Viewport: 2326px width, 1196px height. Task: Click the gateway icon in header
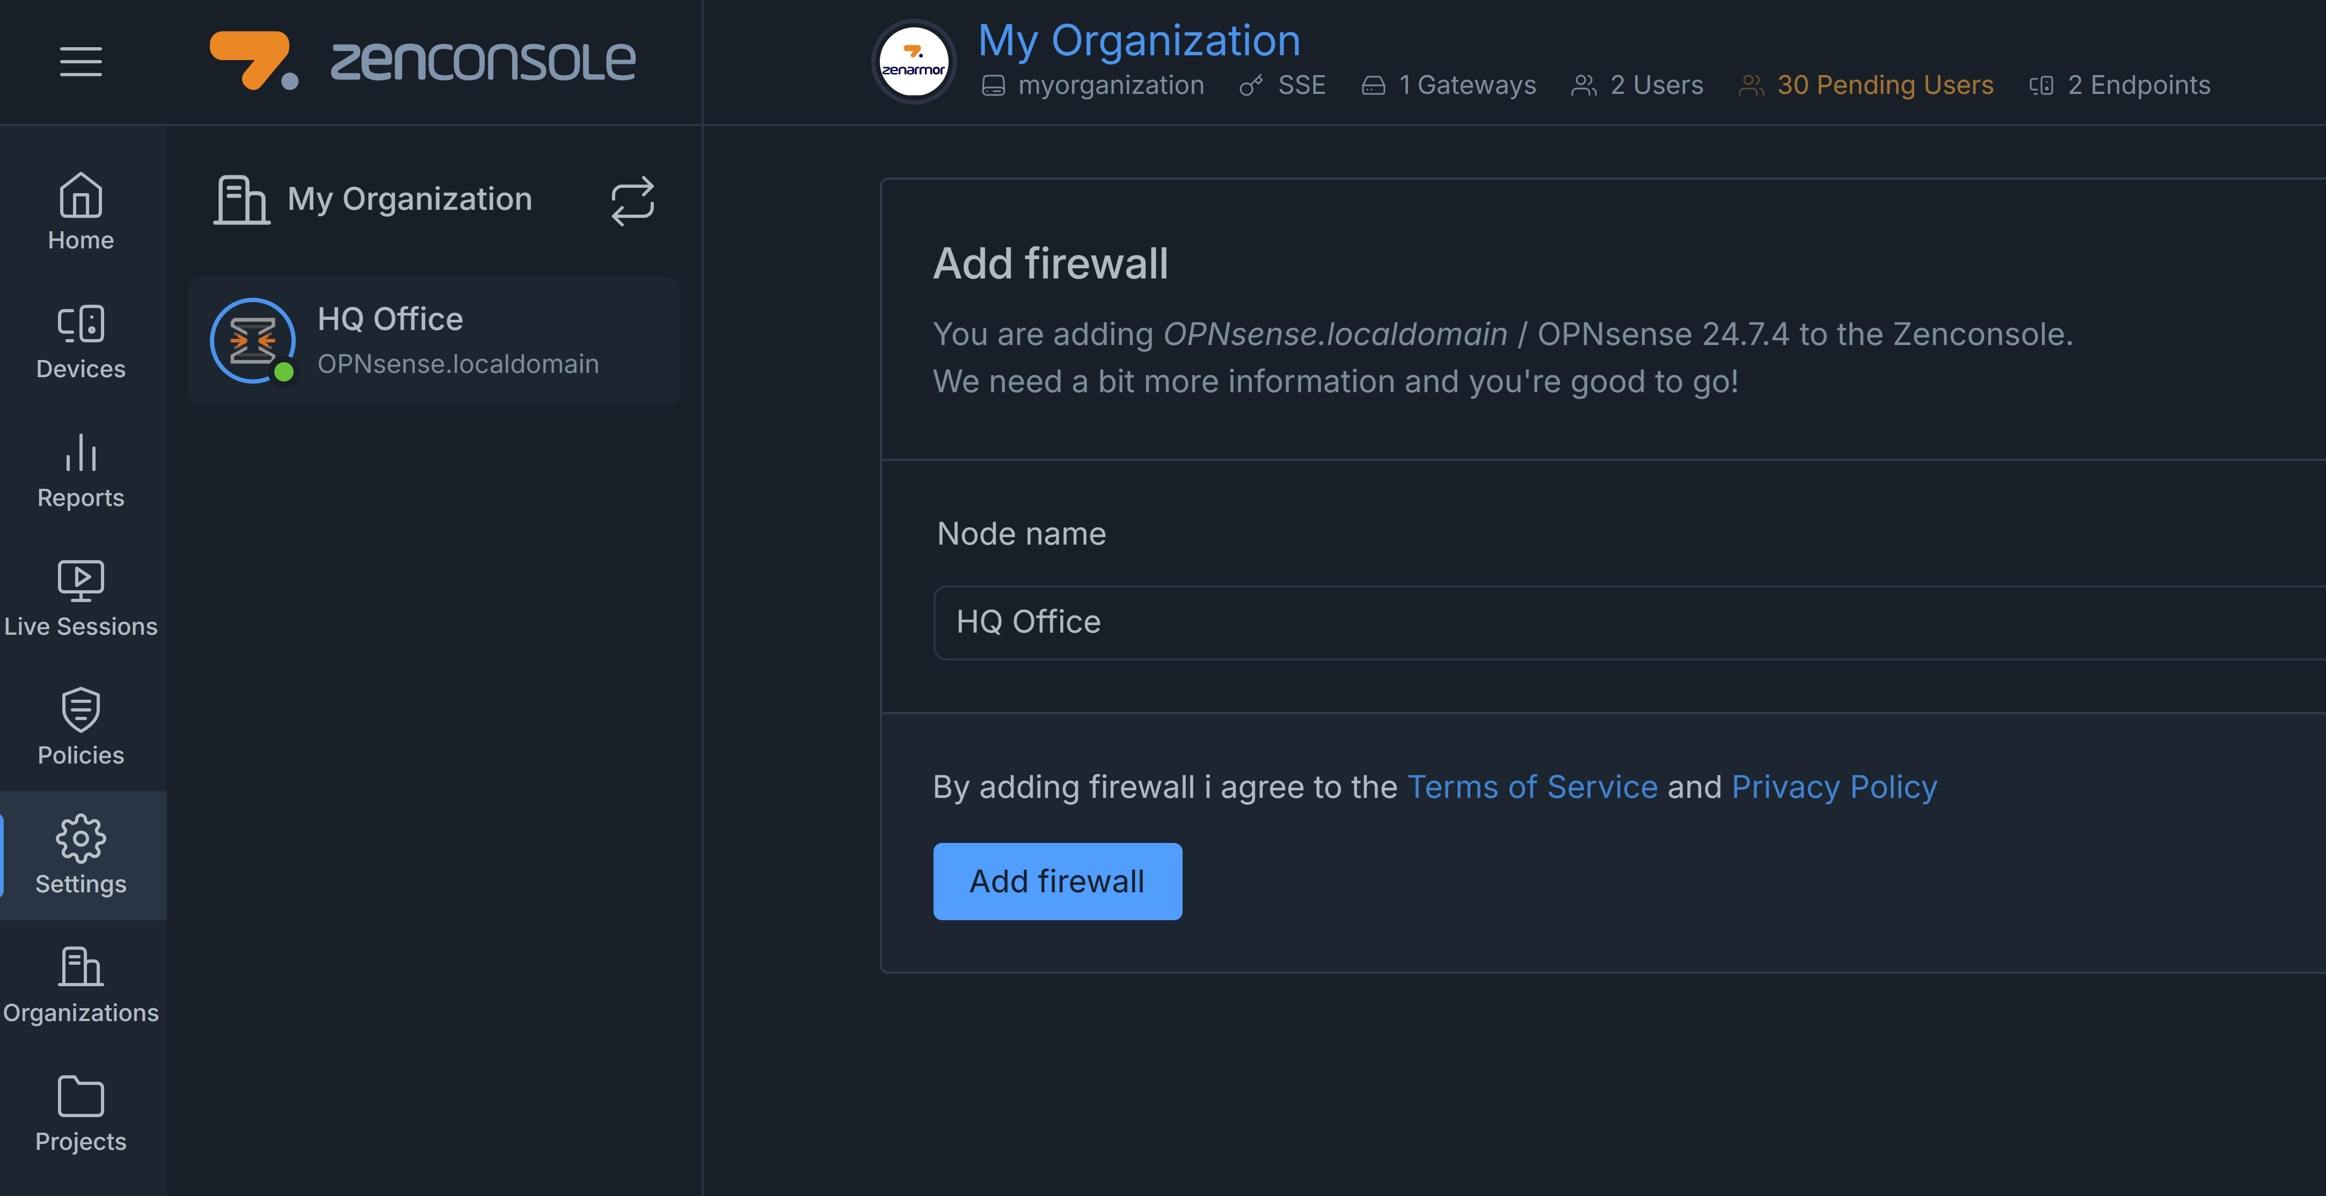(1373, 86)
